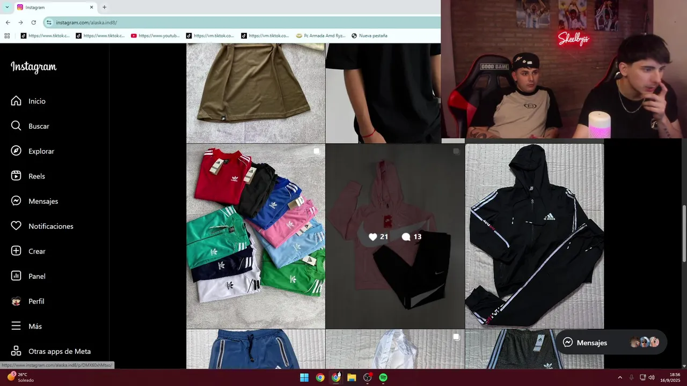The image size is (687, 386).
Task: Go back with the browser back arrow
Action: tap(8, 23)
